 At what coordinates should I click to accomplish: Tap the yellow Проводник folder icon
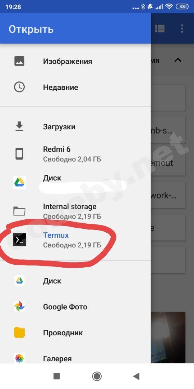pyautogui.click(x=19, y=332)
